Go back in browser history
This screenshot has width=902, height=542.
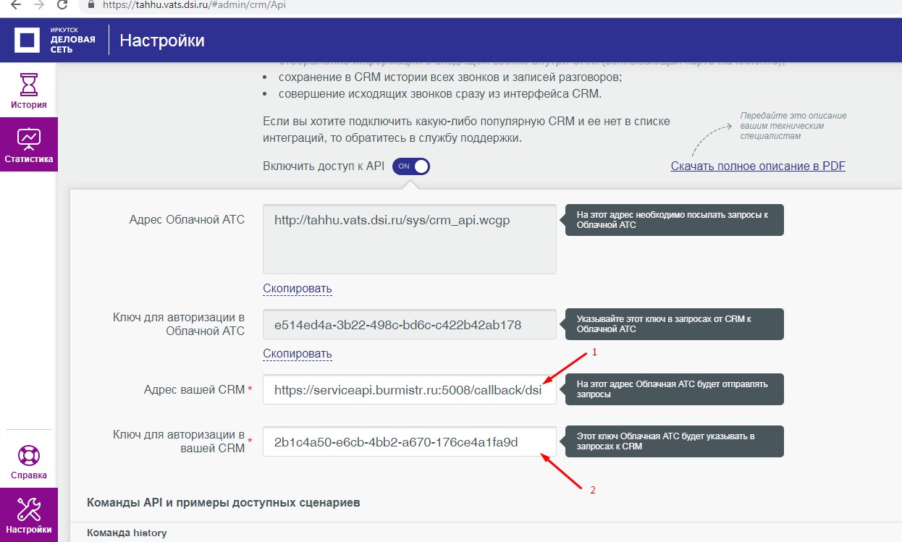coord(14,4)
